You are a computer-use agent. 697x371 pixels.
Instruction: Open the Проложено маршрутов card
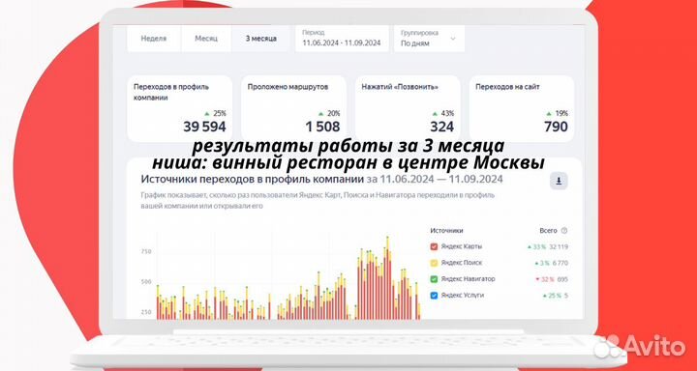(x=293, y=109)
